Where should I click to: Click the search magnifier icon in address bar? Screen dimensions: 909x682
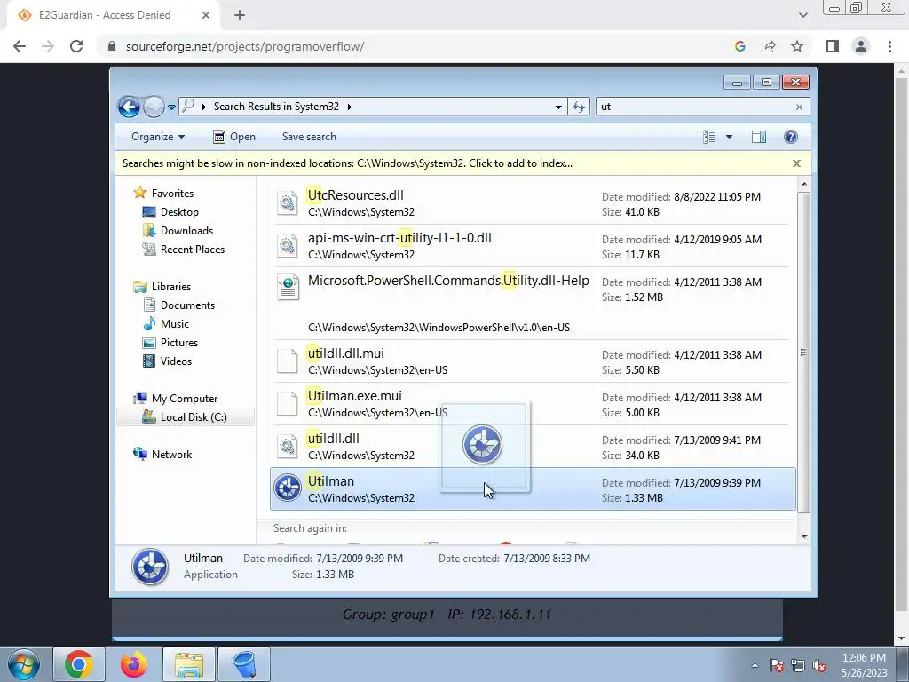(x=188, y=107)
